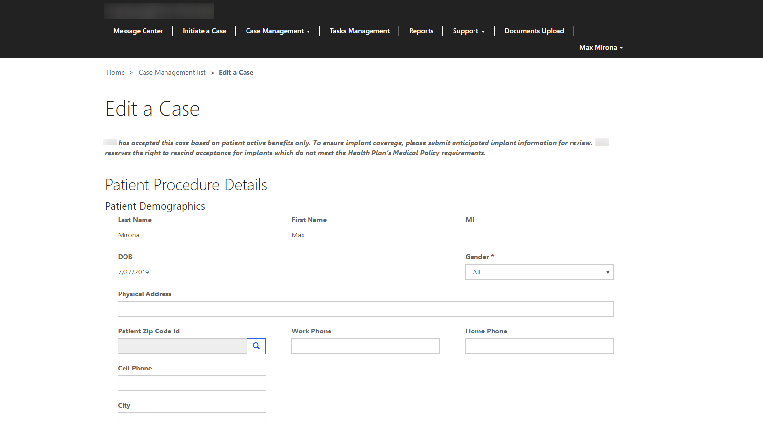Click the City input field
The width and height of the screenshot is (763, 429).
click(x=191, y=420)
